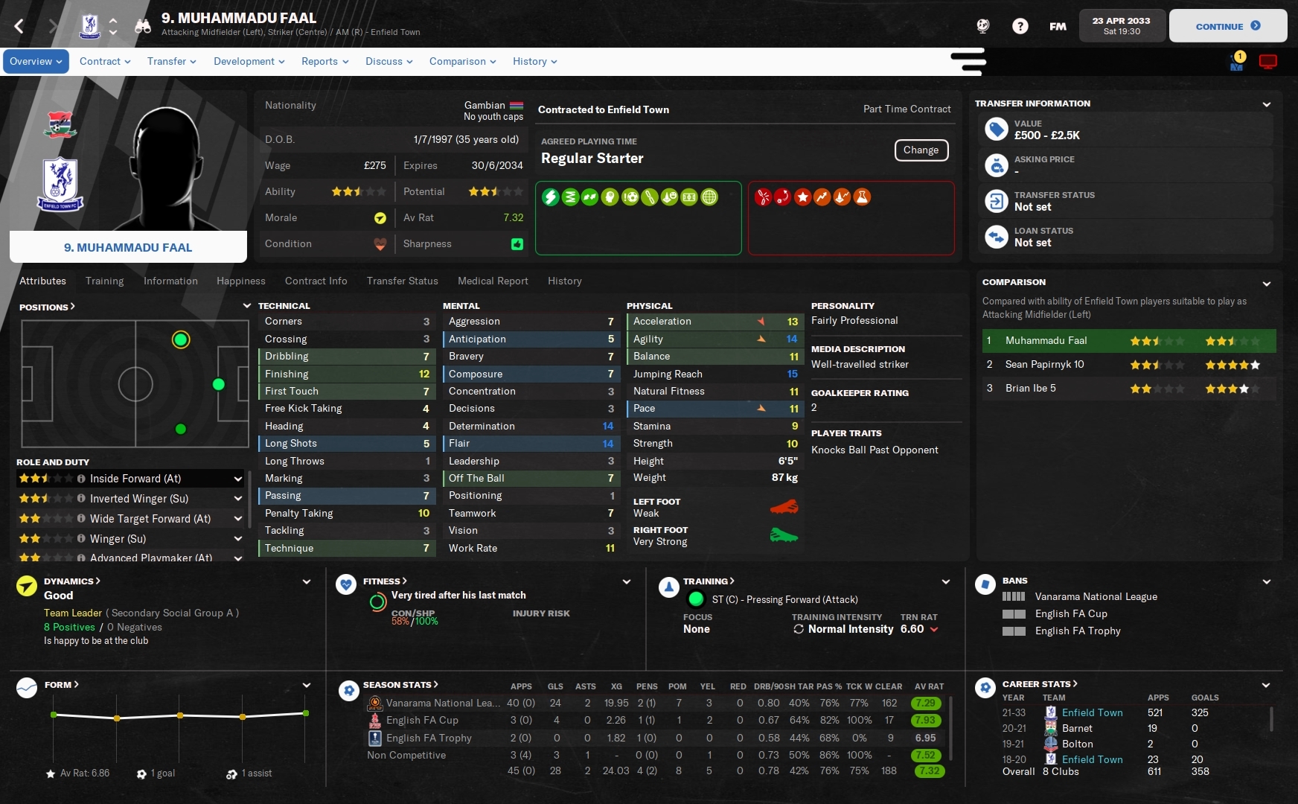This screenshot has width=1298, height=804.
Task: Switch to the Transfer Status tab
Action: click(x=403, y=281)
